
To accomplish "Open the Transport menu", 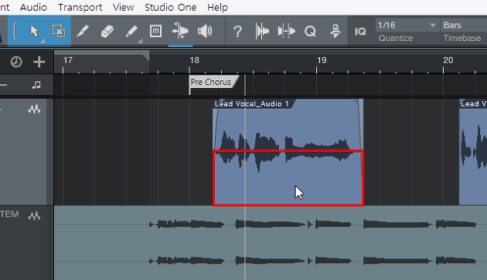I will 80,7.
